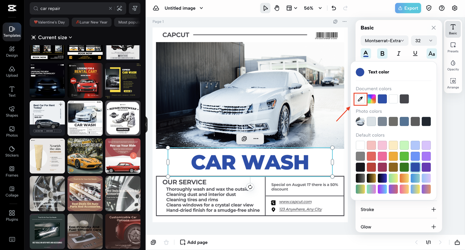This screenshot has height=250, width=465.
Task: Click the shield security icon
Action: coord(429,8)
